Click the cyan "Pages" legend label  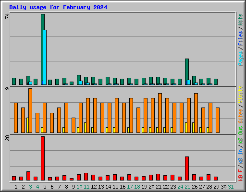[241, 59]
